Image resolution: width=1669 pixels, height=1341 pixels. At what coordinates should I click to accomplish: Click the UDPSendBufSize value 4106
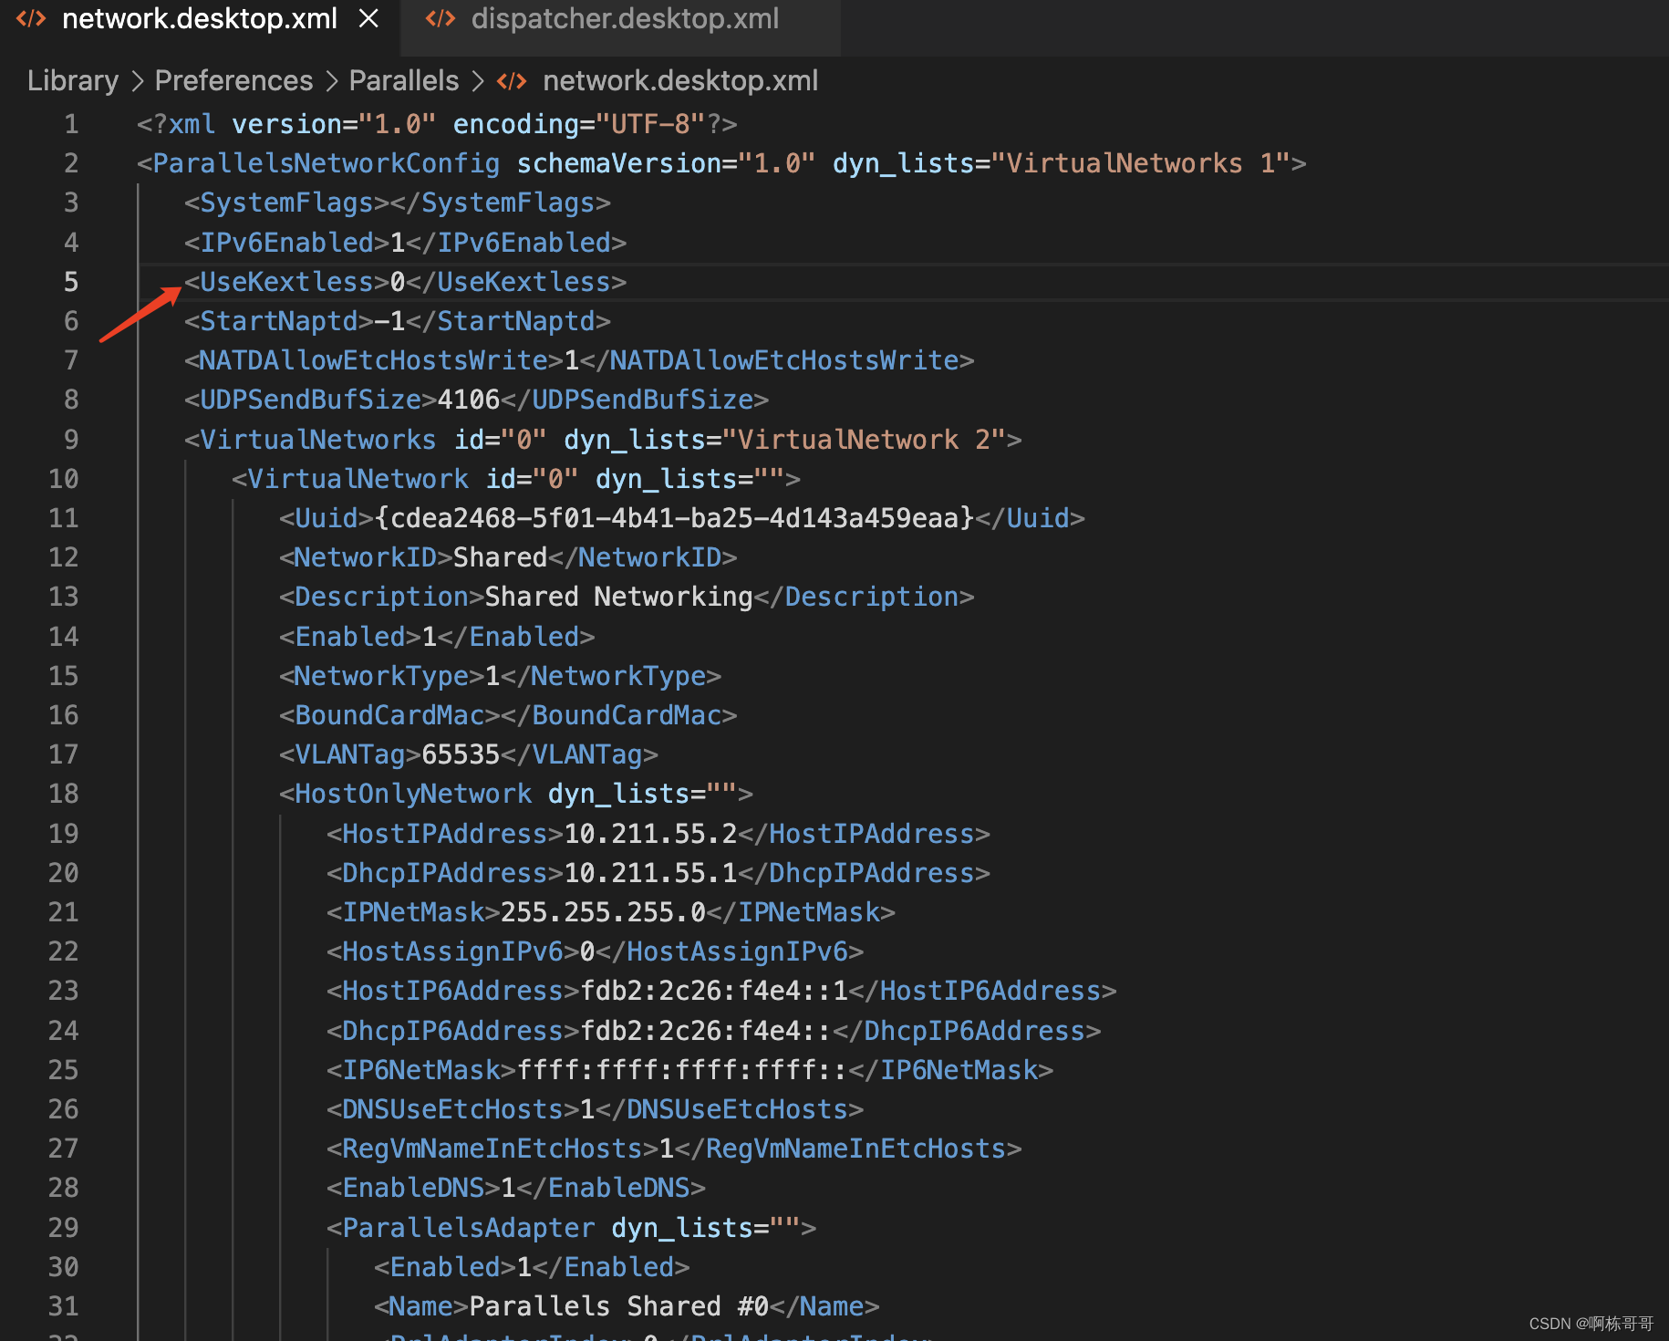point(469,400)
